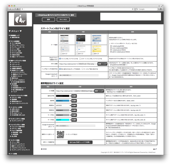Open the QR code image to enlarge
This screenshot has width=171, height=165.
60,134
